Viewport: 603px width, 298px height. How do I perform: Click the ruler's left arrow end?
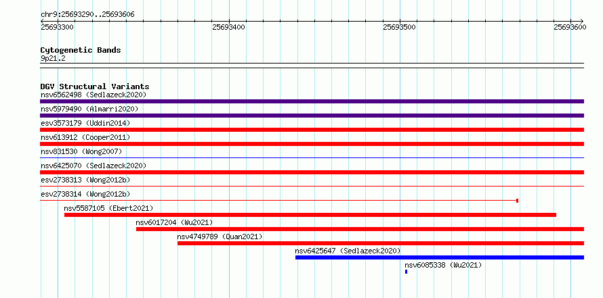pyautogui.click(x=42, y=21)
